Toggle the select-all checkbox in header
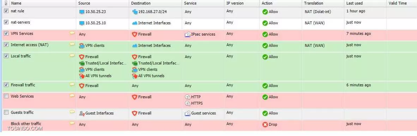 (x=6, y=4)
